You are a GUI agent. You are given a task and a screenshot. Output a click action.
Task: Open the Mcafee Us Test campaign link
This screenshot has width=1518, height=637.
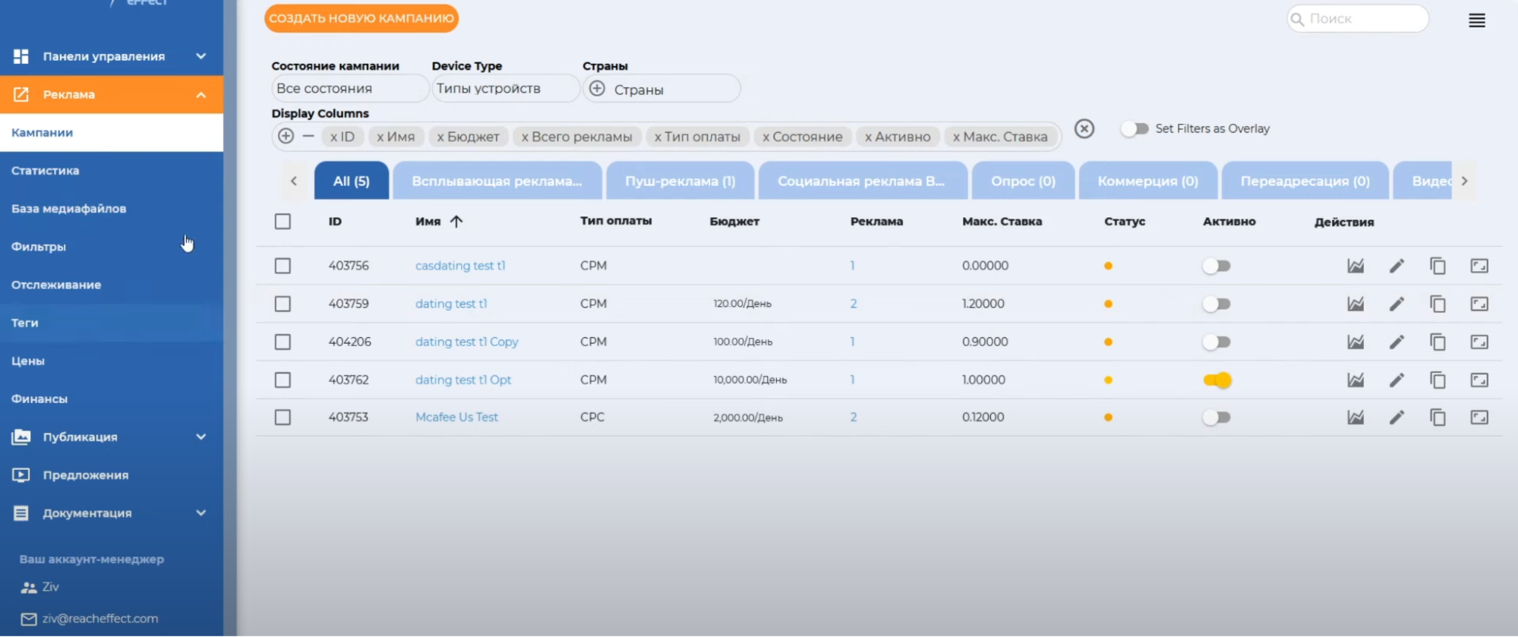click(456, 417)
